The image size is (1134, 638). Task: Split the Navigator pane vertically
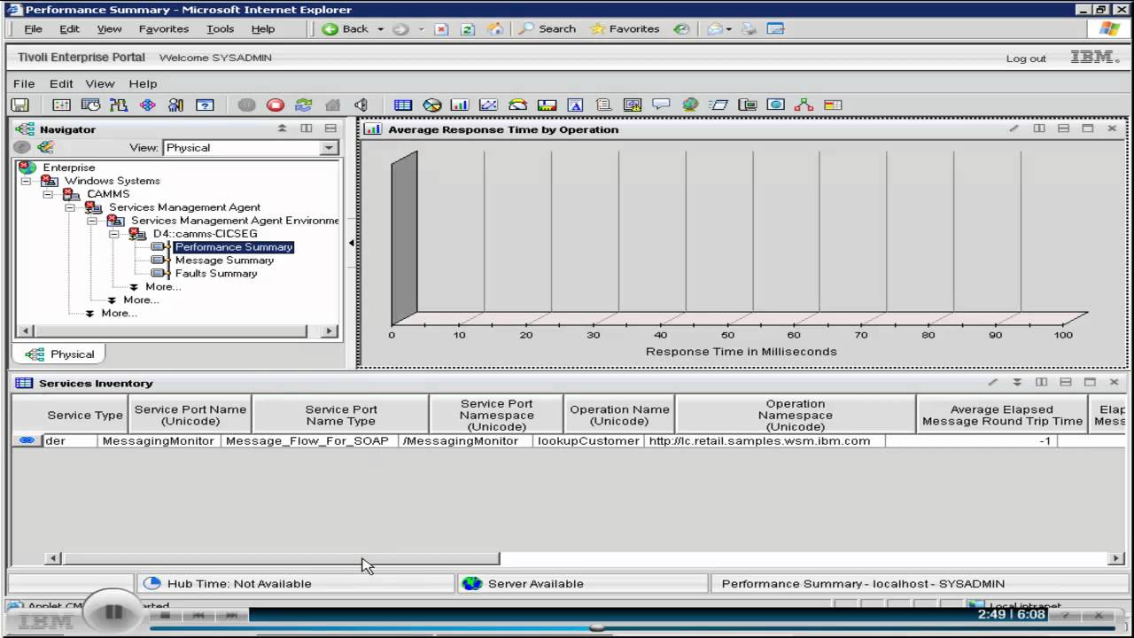(x=307, y=128)
